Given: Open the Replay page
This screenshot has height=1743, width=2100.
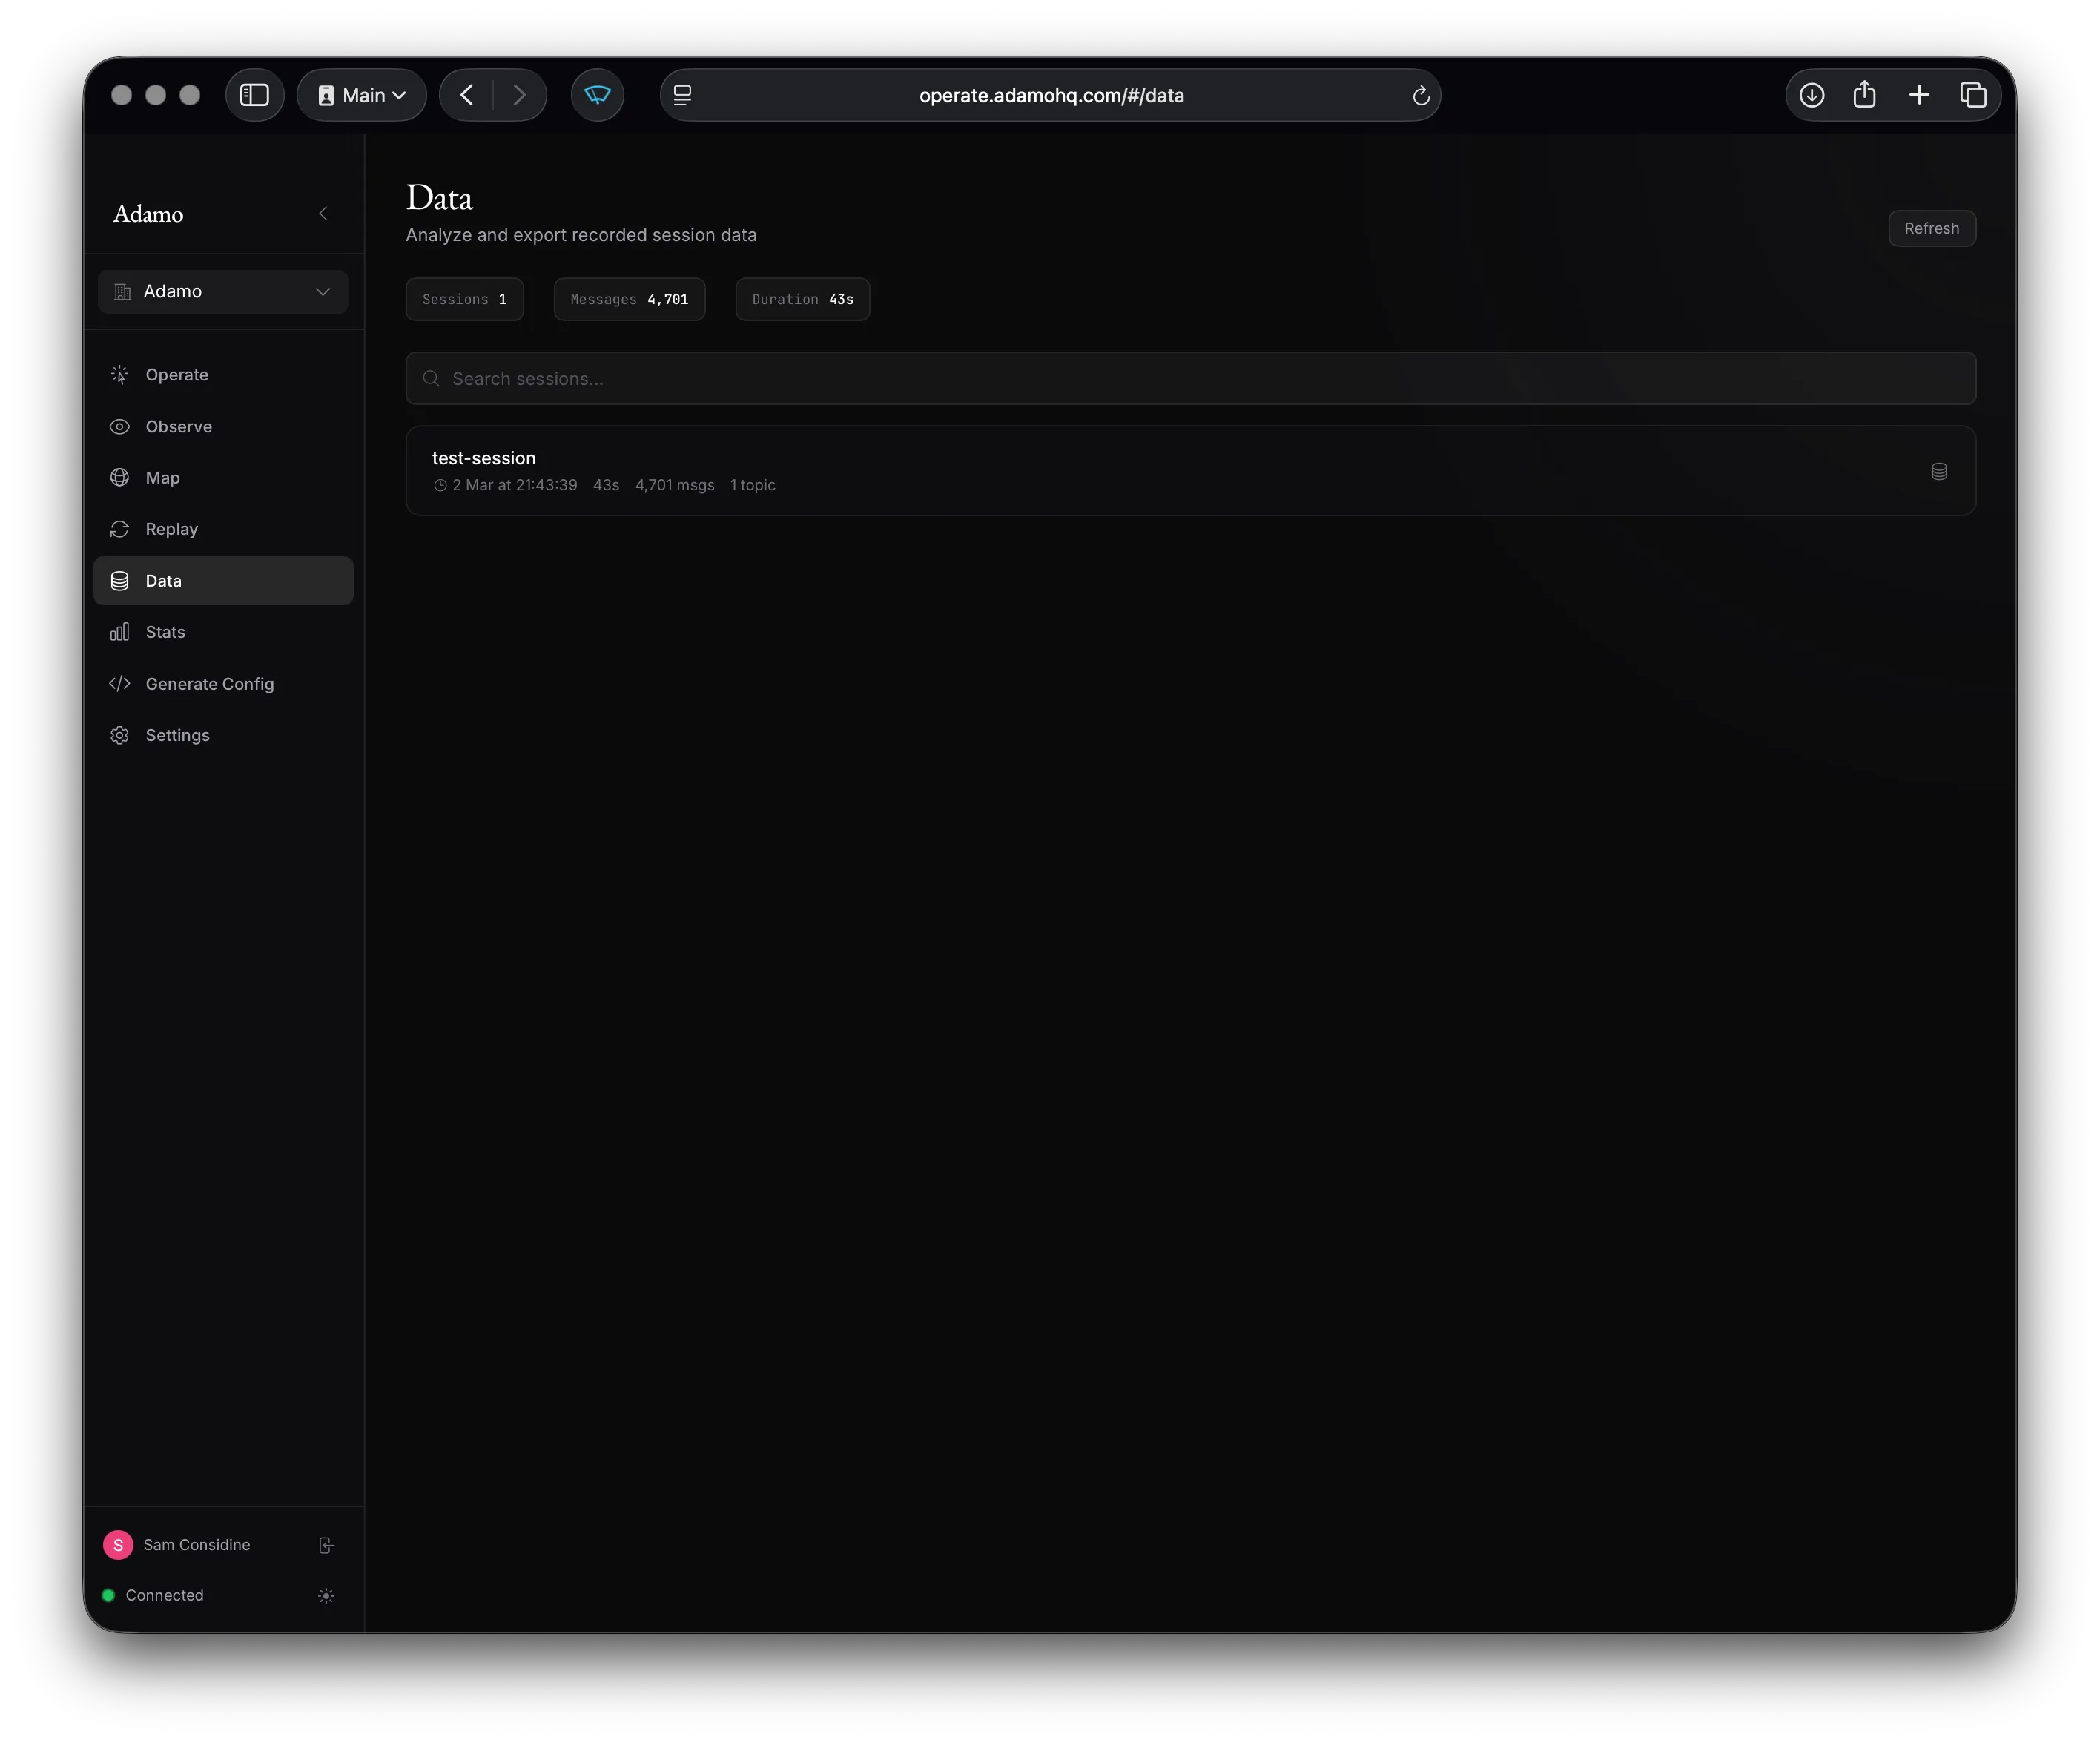Looking at the screenshot, I should [x=223, y=528].
